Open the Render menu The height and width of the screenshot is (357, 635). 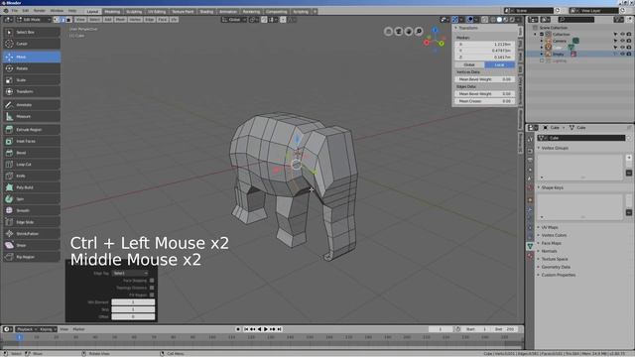click(40, 11)
